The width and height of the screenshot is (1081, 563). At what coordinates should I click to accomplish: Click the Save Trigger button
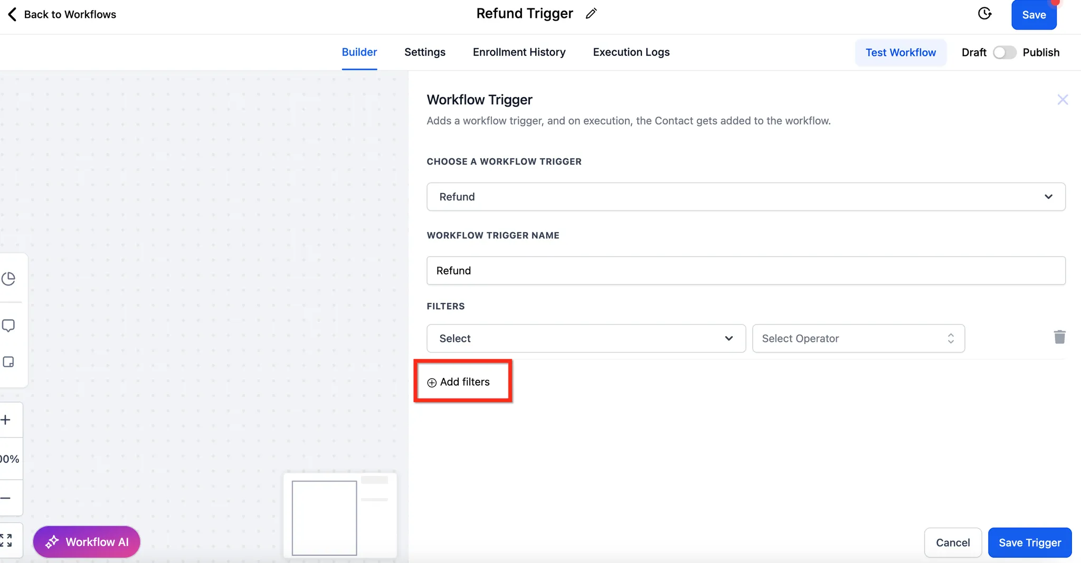tap(1030, 542)
